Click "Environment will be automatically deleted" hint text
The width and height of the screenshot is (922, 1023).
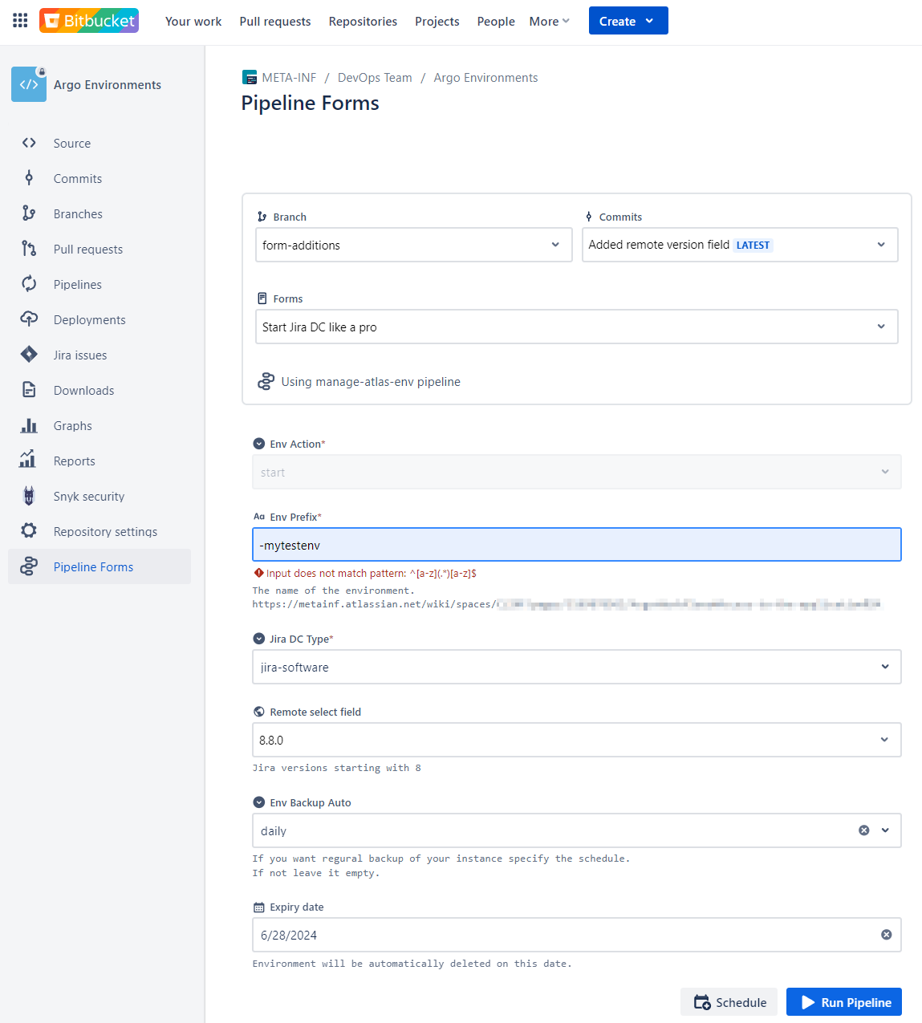pyautogui.click(x=412, y=964)
